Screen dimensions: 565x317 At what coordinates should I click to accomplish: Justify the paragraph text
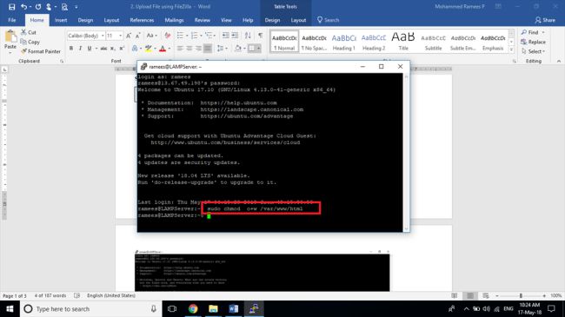tap(208, 49)
